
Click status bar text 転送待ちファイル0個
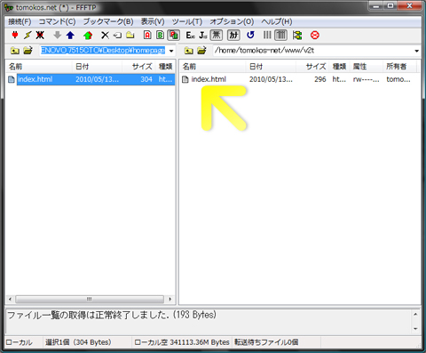266,342
